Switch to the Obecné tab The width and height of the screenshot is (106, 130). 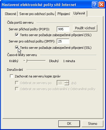click(10, 14)
